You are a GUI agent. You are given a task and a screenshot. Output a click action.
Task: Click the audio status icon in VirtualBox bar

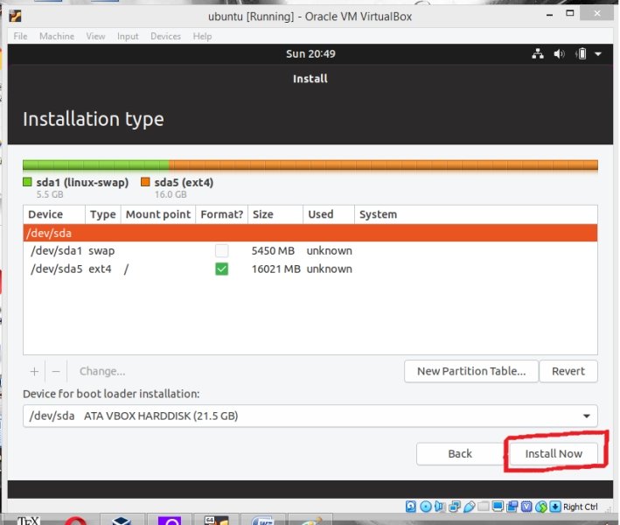pos(440,507)
